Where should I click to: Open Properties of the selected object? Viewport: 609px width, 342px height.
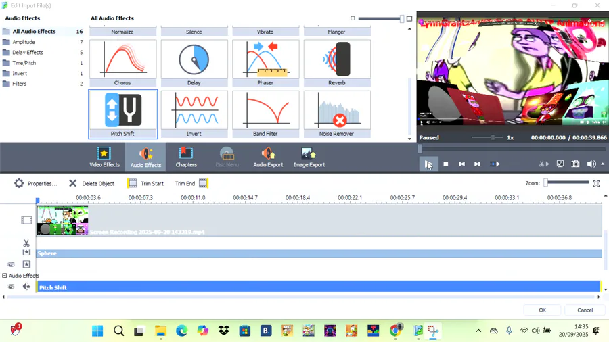point(36,183)
